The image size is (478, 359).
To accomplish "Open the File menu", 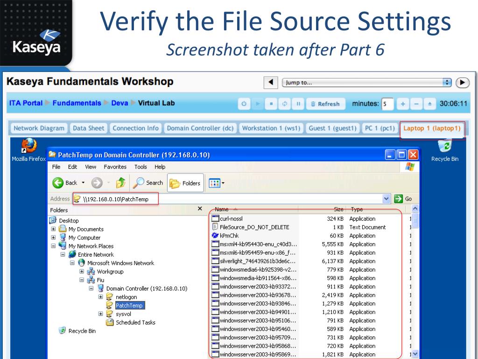I will pos(56,167).
